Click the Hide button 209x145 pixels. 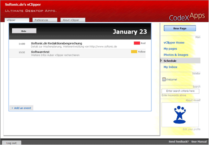(x=24, y=31)
